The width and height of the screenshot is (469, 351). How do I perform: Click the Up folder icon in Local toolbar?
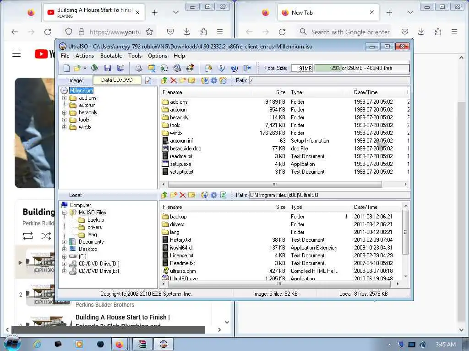pyautogui.click(x=164, y=195)
